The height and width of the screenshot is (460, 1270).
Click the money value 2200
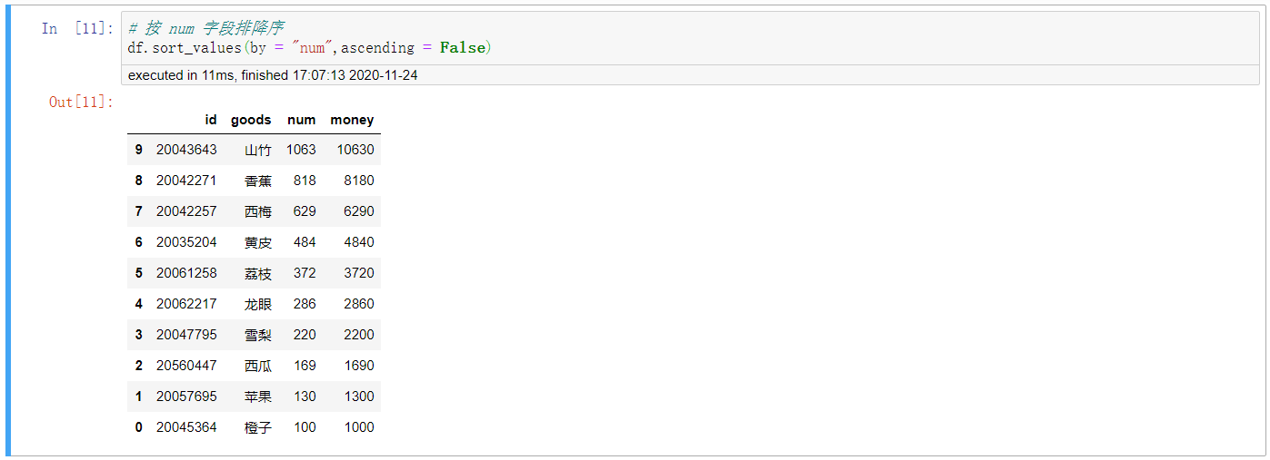(358, 335)
